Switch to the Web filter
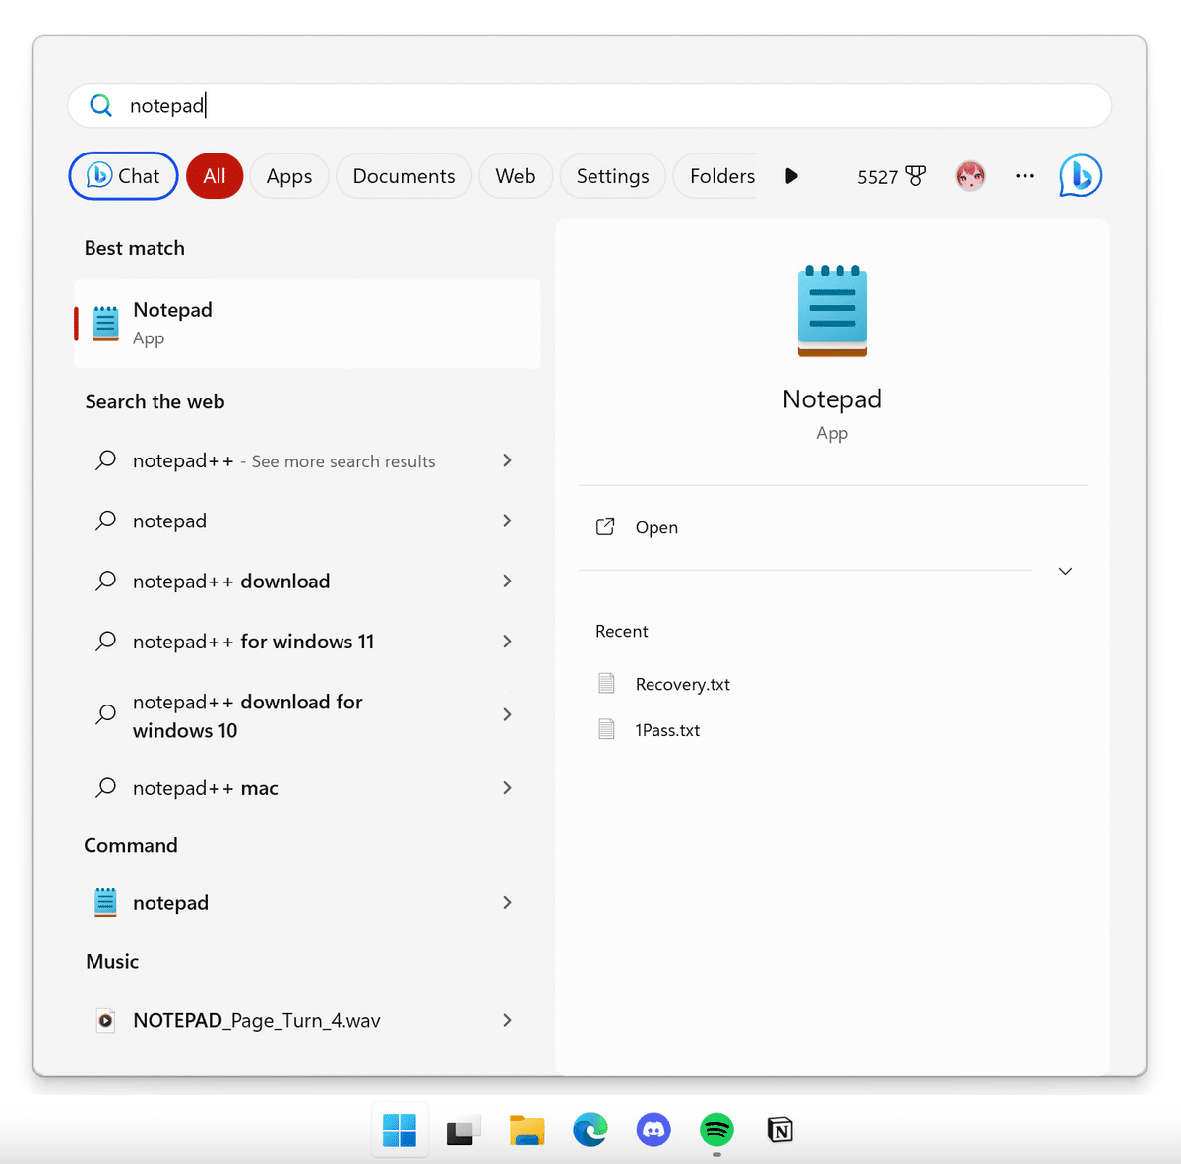This screenshot has height=1164, width=1181. tap(516, 176)
